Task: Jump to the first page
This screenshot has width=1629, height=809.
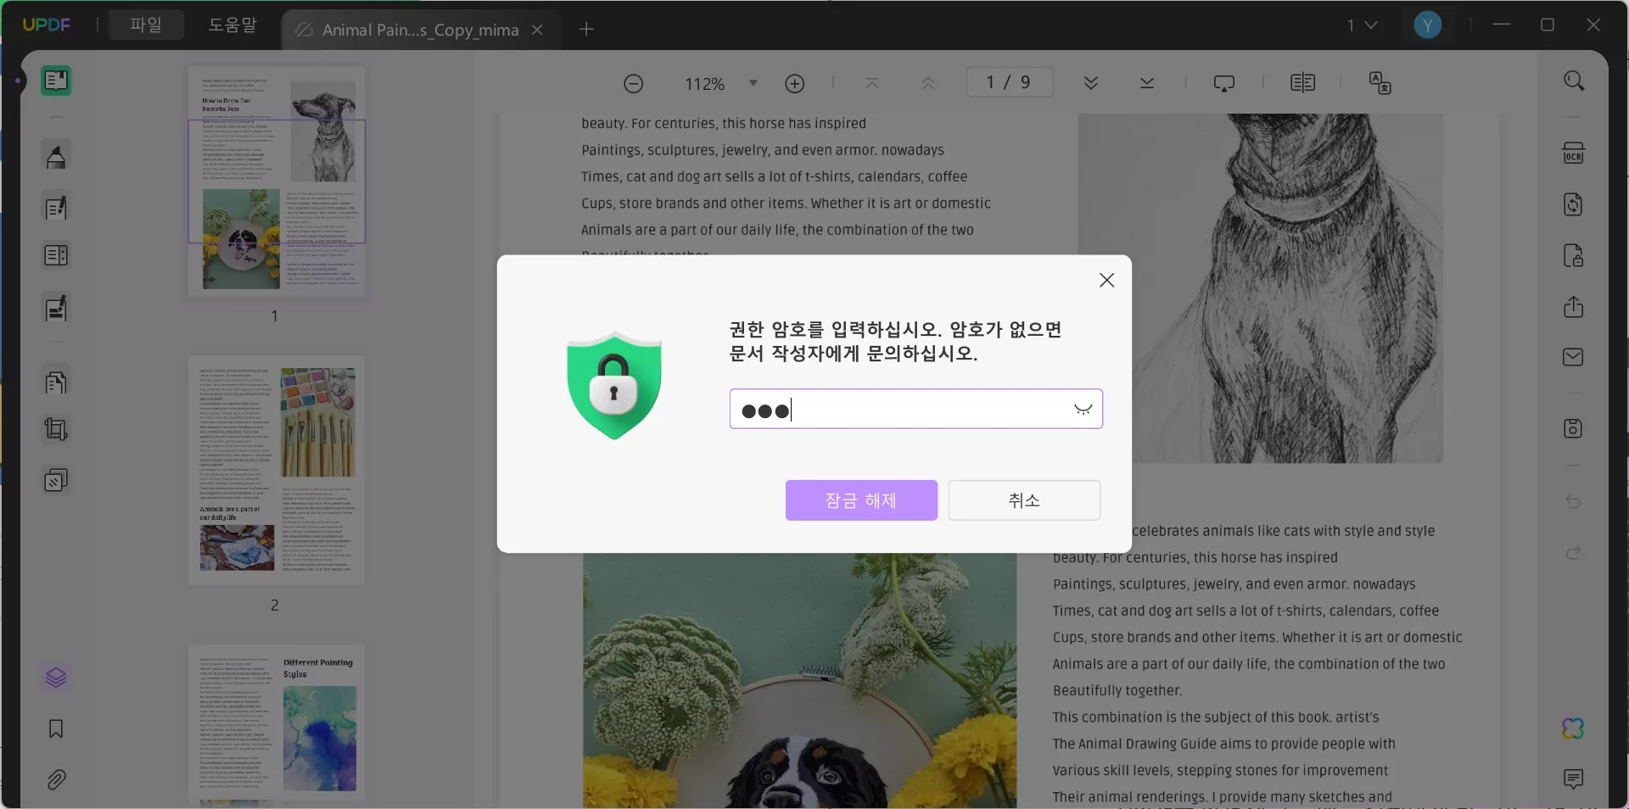Action: (872, 83)
